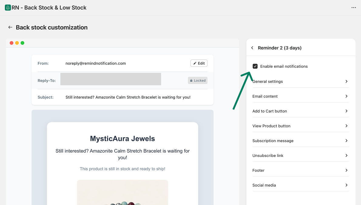Click the green window dot in email preview
Image resolution: width=361 pixels, height=205 pixels.
[x=22, y=43]
